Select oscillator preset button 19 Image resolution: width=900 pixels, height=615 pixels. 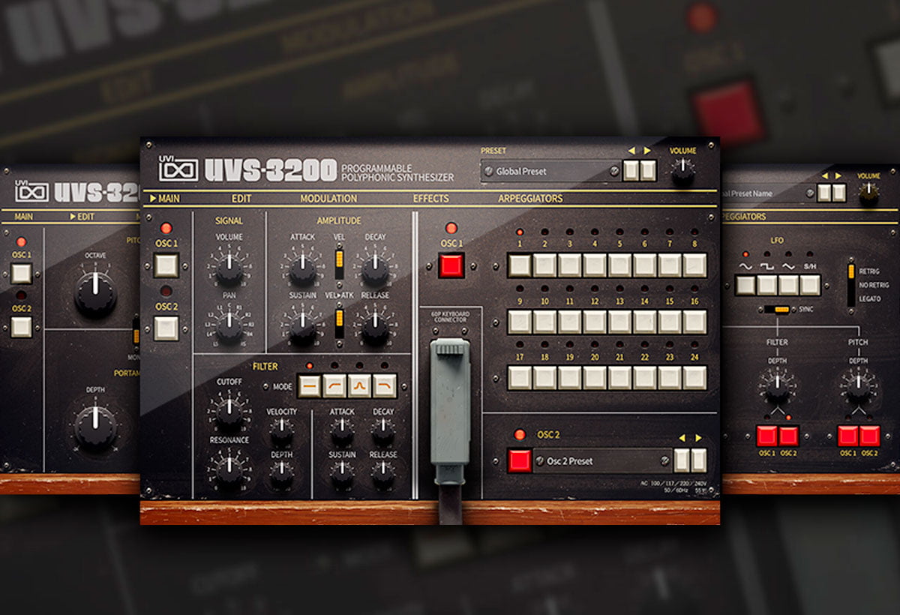(x=569, y=377)
